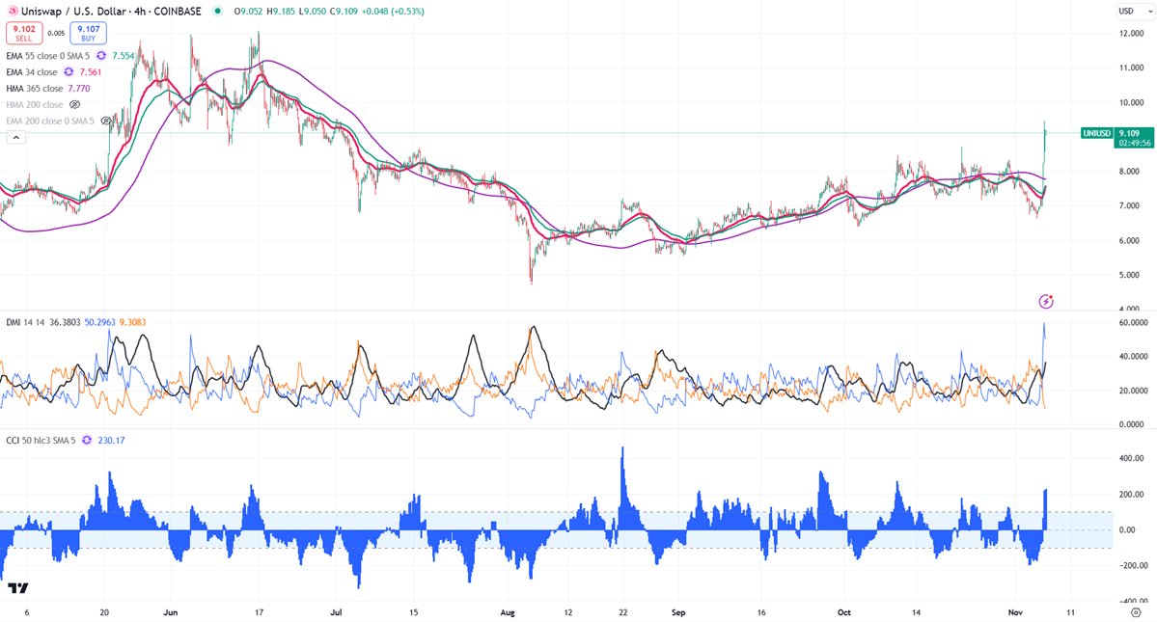The image size is (1157, 622).
Task: Select the greyed HMA 200 close legend text
Action: point(35,105)
